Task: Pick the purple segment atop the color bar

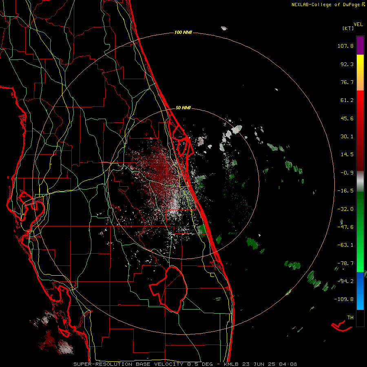Action: coord(360,45)
